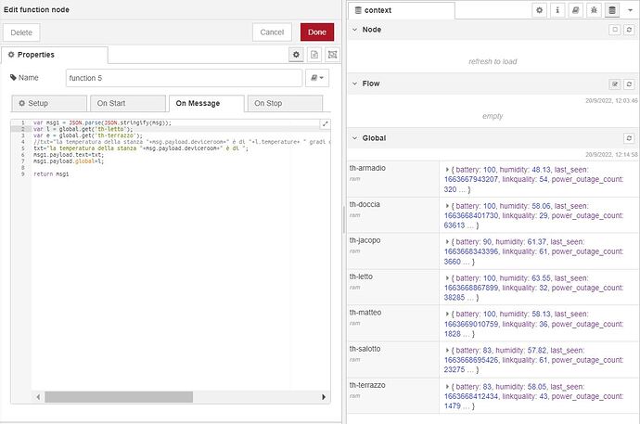Switch to On Stop tab
The width and height of the screenshot is (640, 424).
point(285,104)
